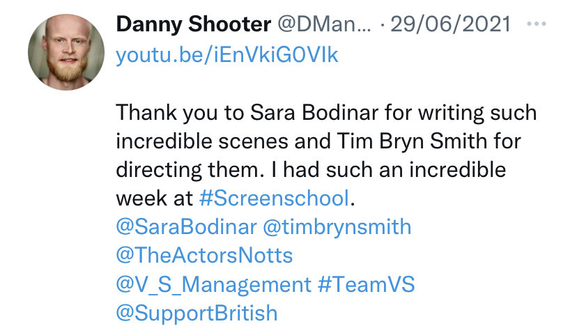This screenshot has height=333, width=577.
Task: Visit the @SaraBodinar mention
Action: click(x=187, y=226)
